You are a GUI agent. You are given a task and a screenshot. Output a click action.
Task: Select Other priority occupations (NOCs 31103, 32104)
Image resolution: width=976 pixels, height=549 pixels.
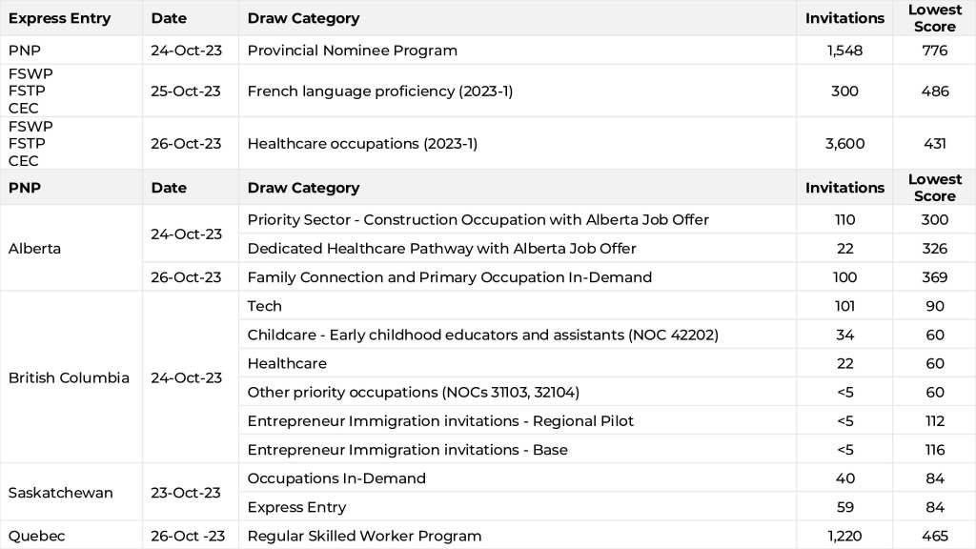click(413, 392)
